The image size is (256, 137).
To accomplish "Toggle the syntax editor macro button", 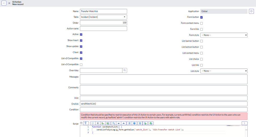I will 86,123.
